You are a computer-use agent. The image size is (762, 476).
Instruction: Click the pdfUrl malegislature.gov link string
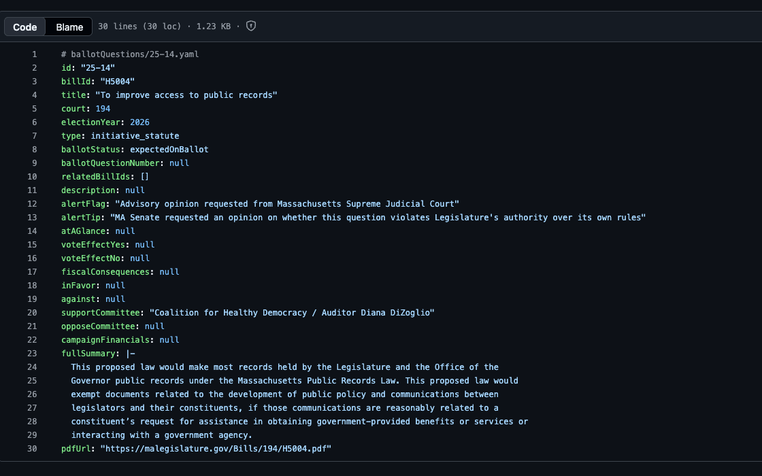tap(216, 449)
